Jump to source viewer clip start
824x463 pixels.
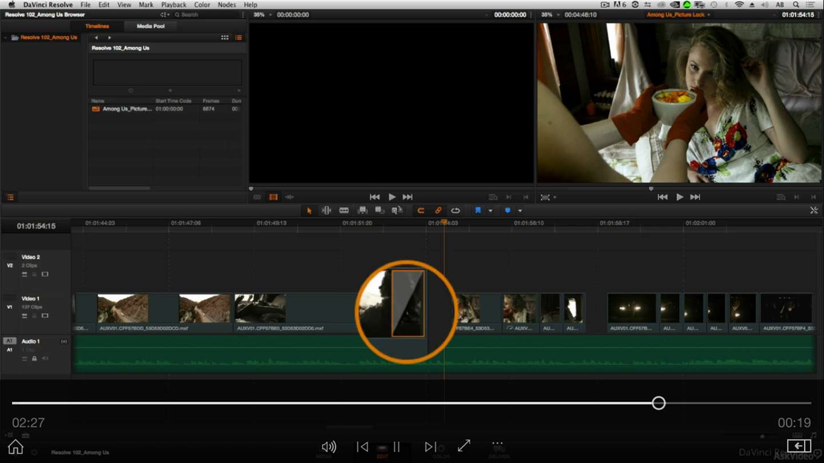click(375, 197)
